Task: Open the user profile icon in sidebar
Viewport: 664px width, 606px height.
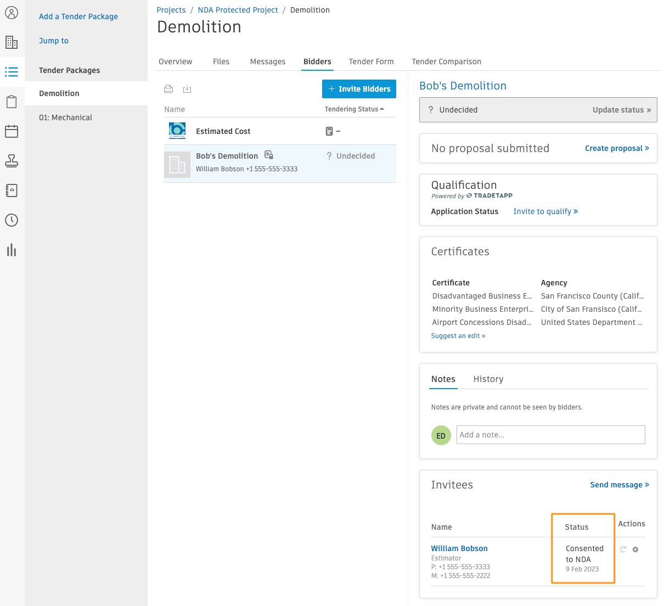Action: coord(12,12)
